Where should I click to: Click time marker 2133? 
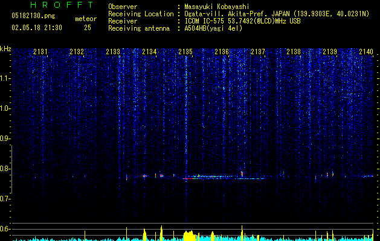[x=113, y=52]
